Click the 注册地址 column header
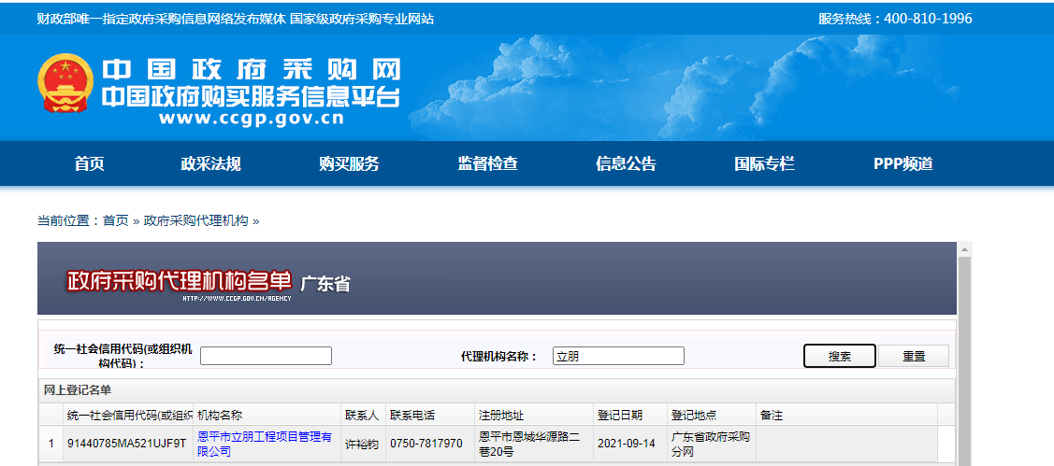1054x466 pixels. coord(534,415)
